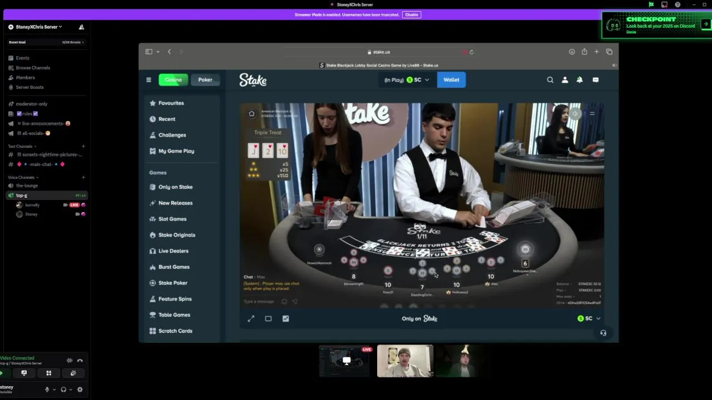This screenshot has height=400, width=712.
Task: Open headphones output options chevron
Action: tap(70, 389)
